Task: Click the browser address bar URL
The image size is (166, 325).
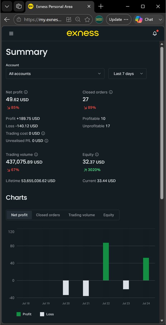Action: coord(43,19)
